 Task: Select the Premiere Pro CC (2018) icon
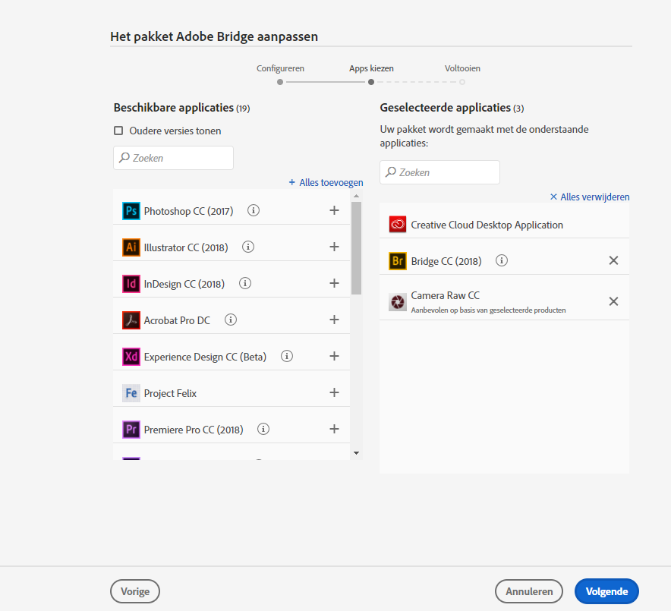[x=131, y=429]
